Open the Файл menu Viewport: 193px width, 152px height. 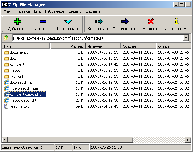pos(8,11)
